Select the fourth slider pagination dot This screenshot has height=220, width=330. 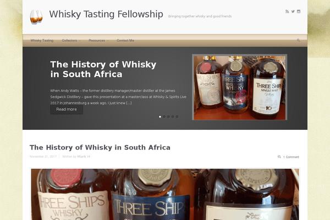click(x=173, y=117)
